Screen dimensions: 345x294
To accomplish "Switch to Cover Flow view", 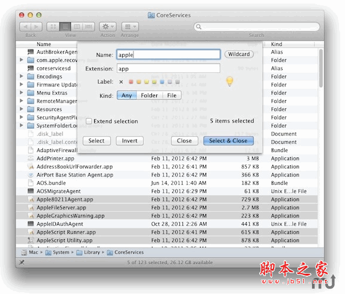I will [89, 27].
